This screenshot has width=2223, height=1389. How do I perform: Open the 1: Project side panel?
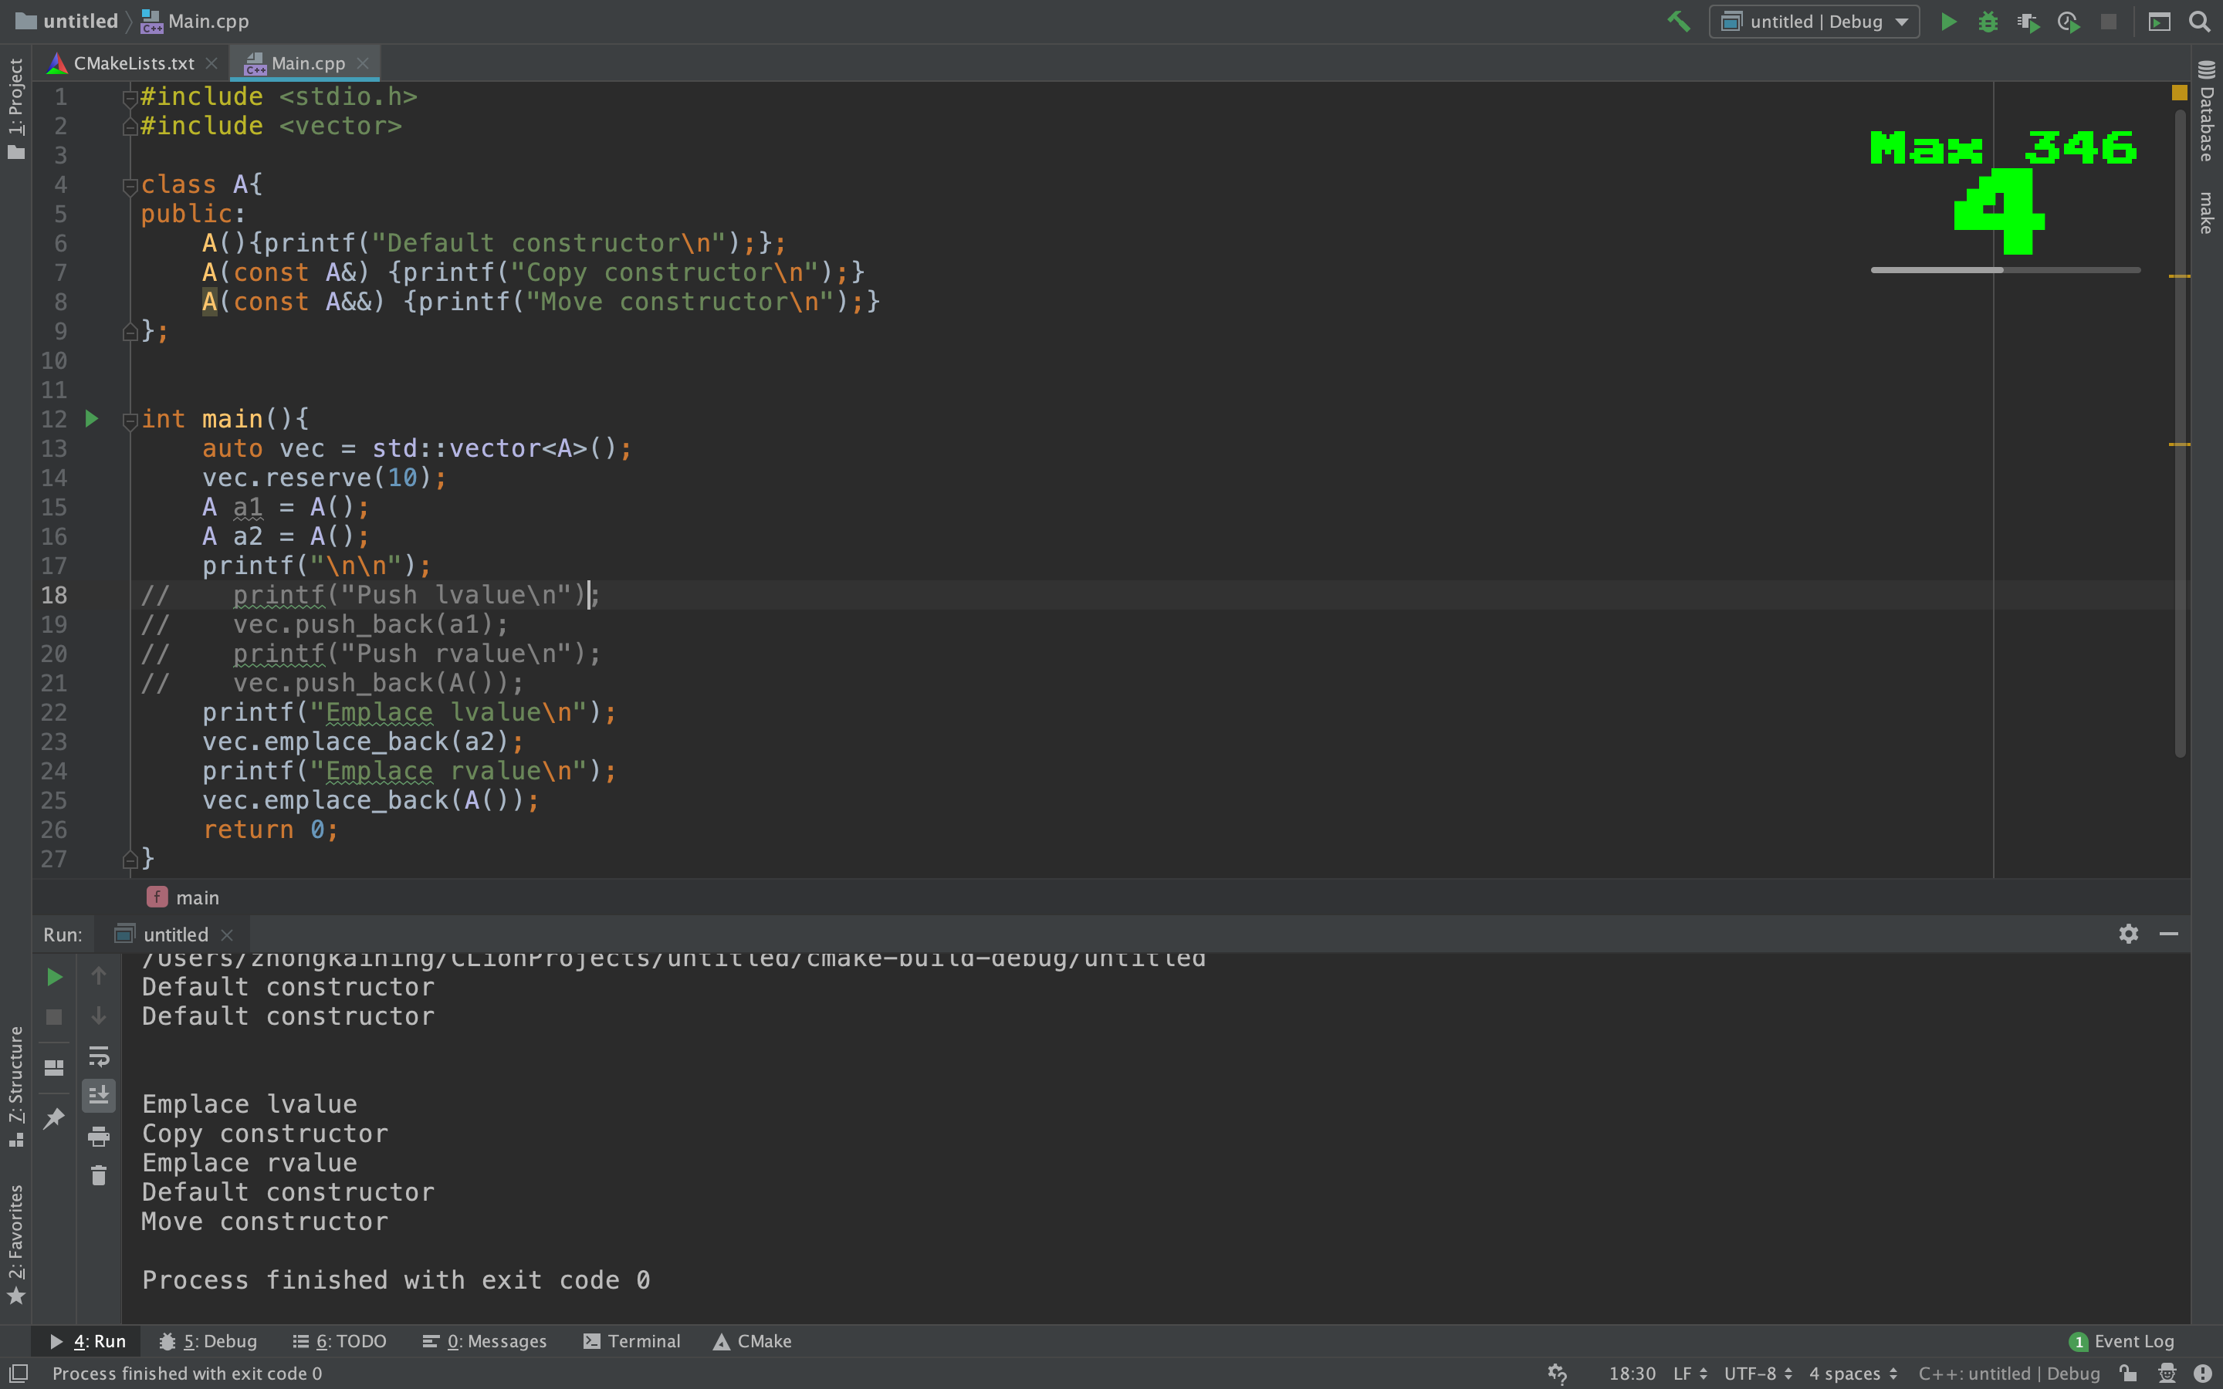15,108
